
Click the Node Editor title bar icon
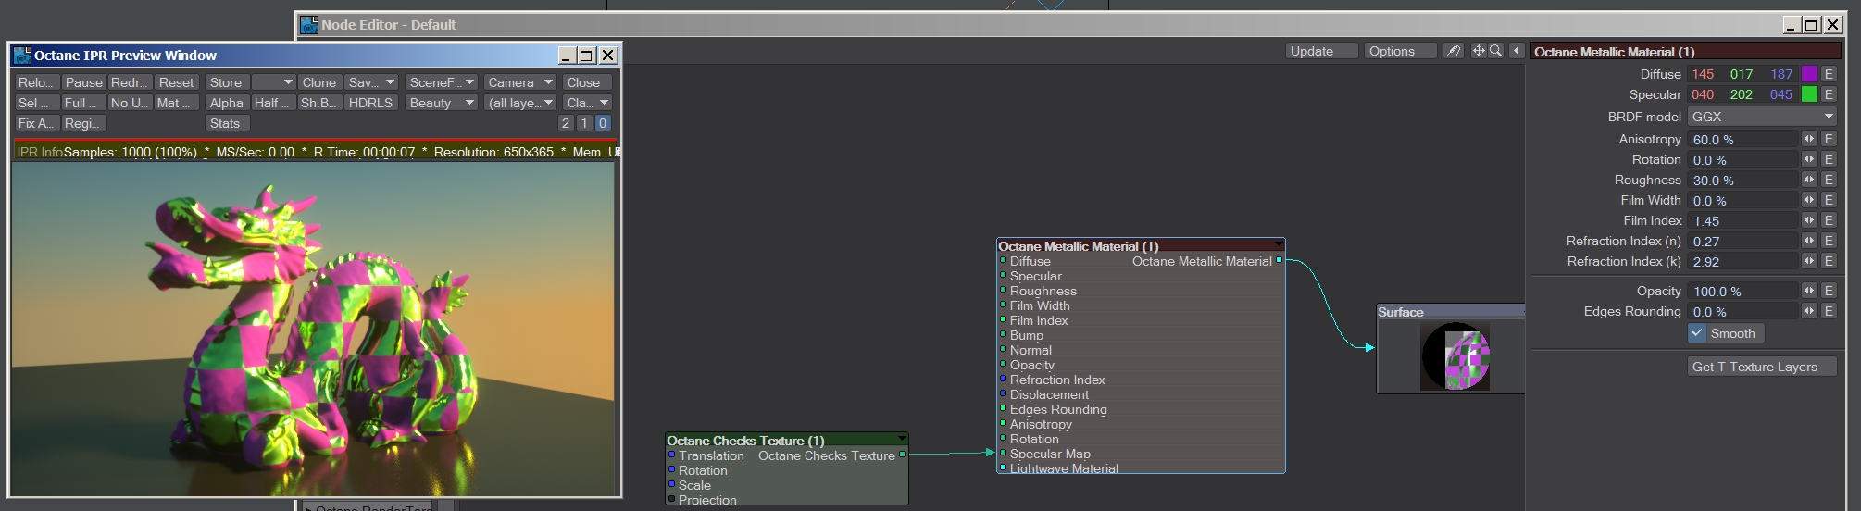309,25
